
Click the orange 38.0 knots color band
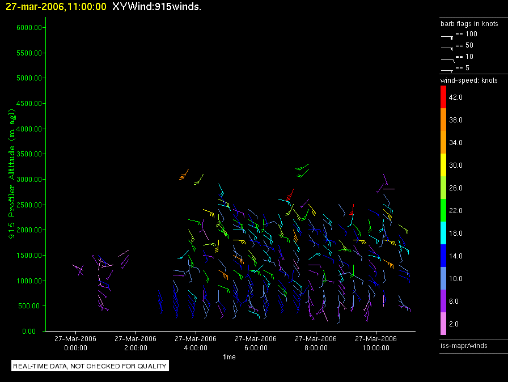click(x=443, y=120)
